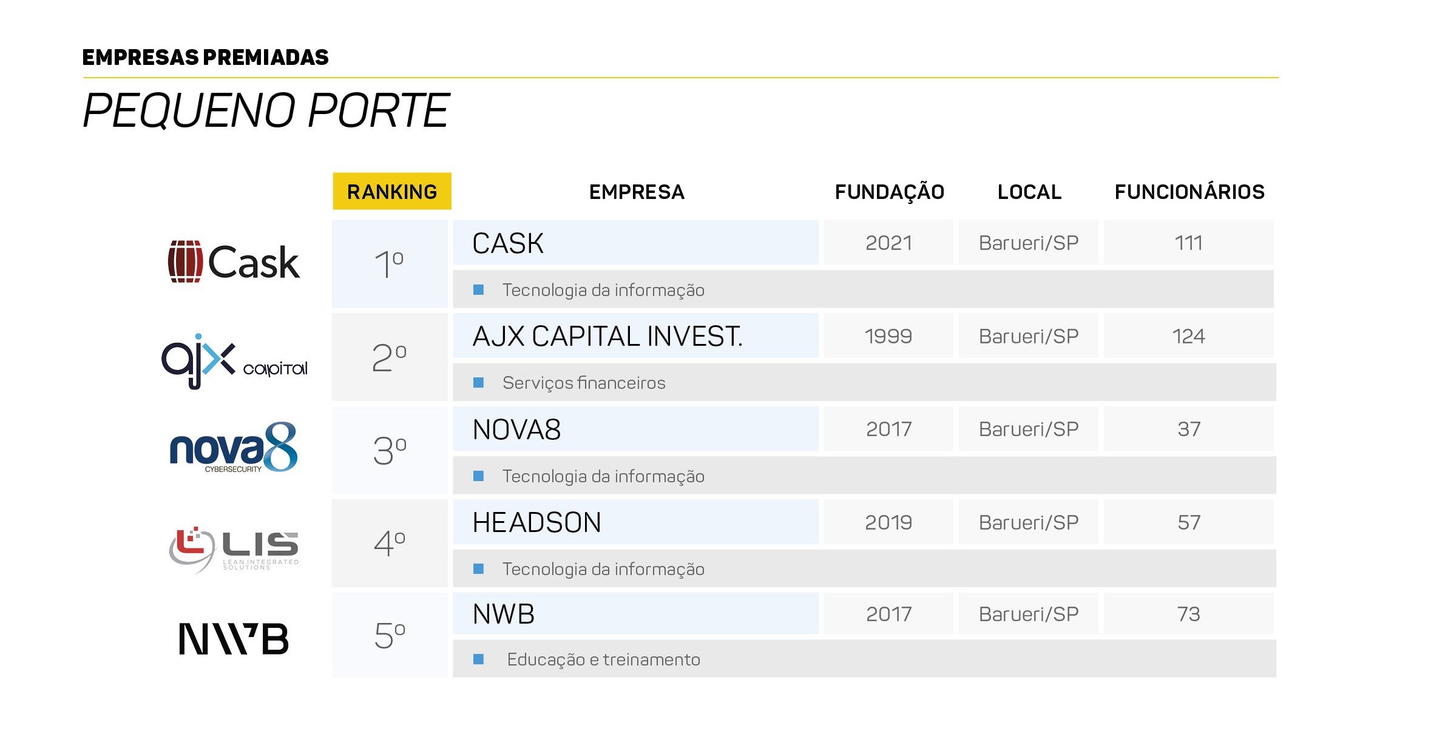Click the NOVA8 founding year 2017
Screen dimensions: 1448x731
888,429
